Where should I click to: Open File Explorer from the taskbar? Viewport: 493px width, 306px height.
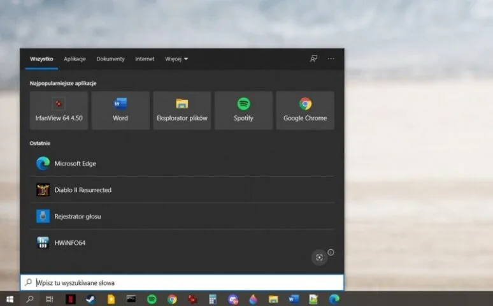point(273,299)
